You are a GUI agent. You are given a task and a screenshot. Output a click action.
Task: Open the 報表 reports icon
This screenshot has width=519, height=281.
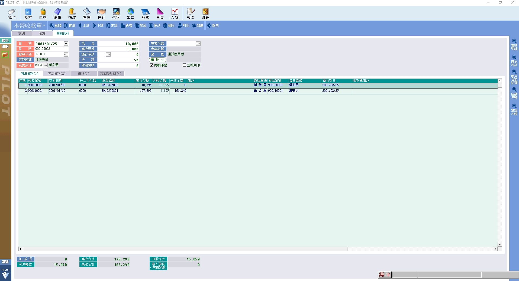(x=191, y=13)
